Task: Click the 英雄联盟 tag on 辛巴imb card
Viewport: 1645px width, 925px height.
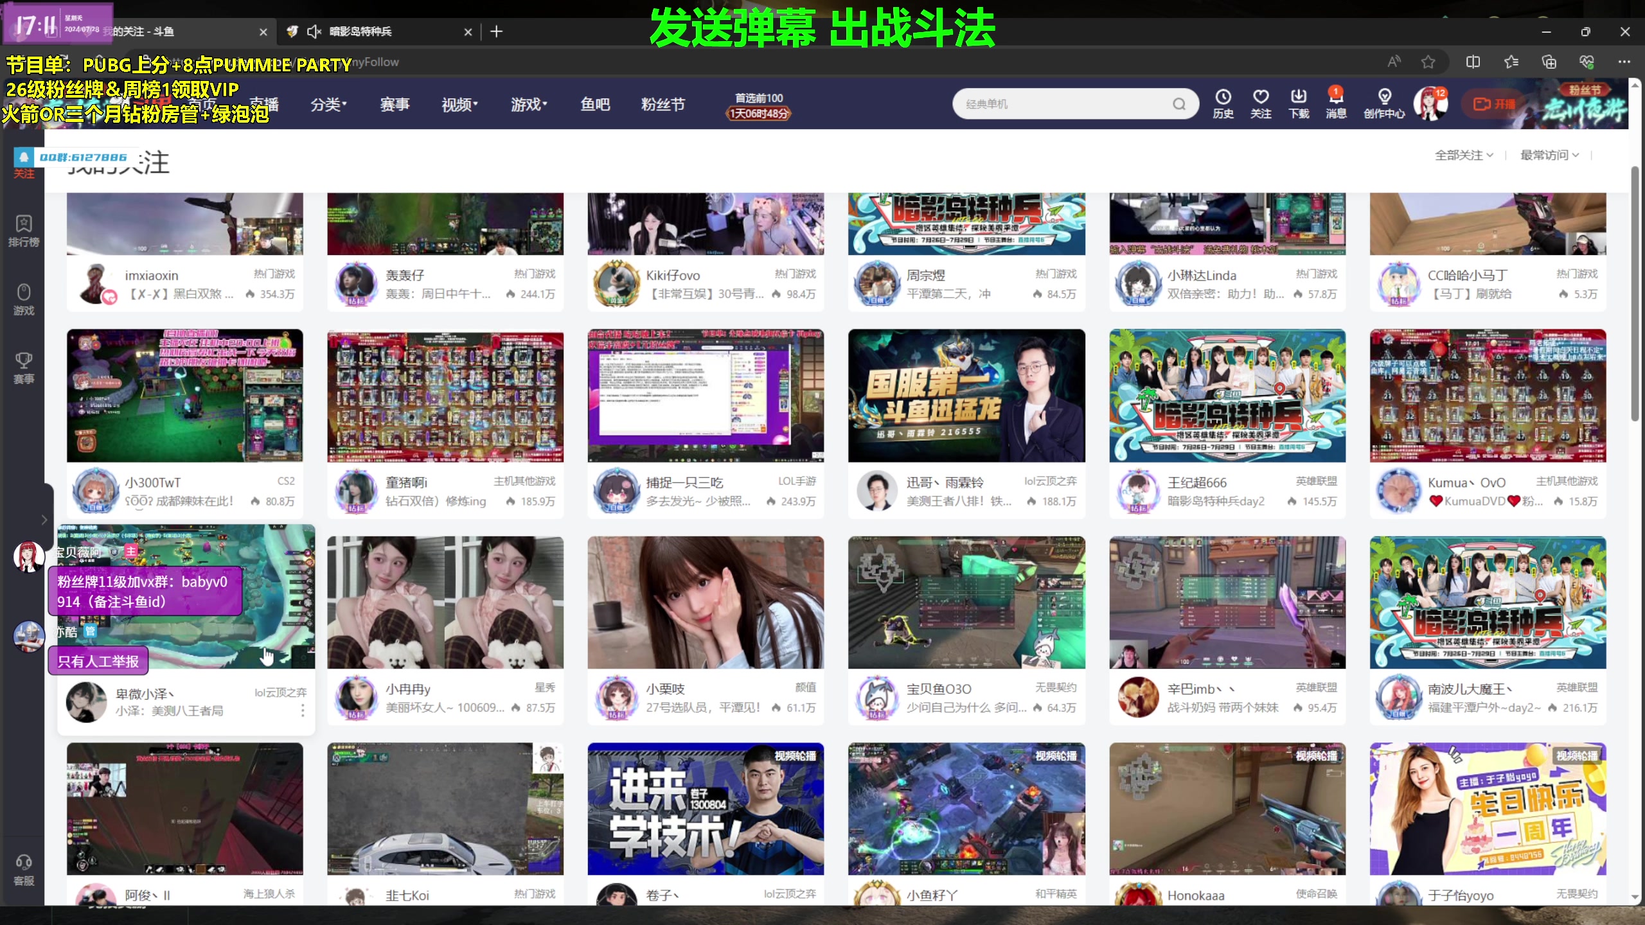Action: [x=1316, y=687]
